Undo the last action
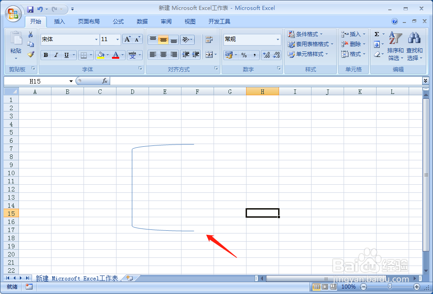The image size is (433, 294). click(40, 9)
